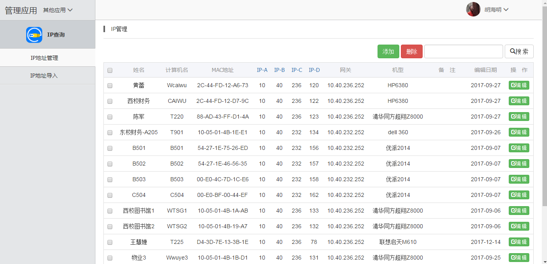
Task: Select the checkbox beside C504
Action: tap(110, 195)
